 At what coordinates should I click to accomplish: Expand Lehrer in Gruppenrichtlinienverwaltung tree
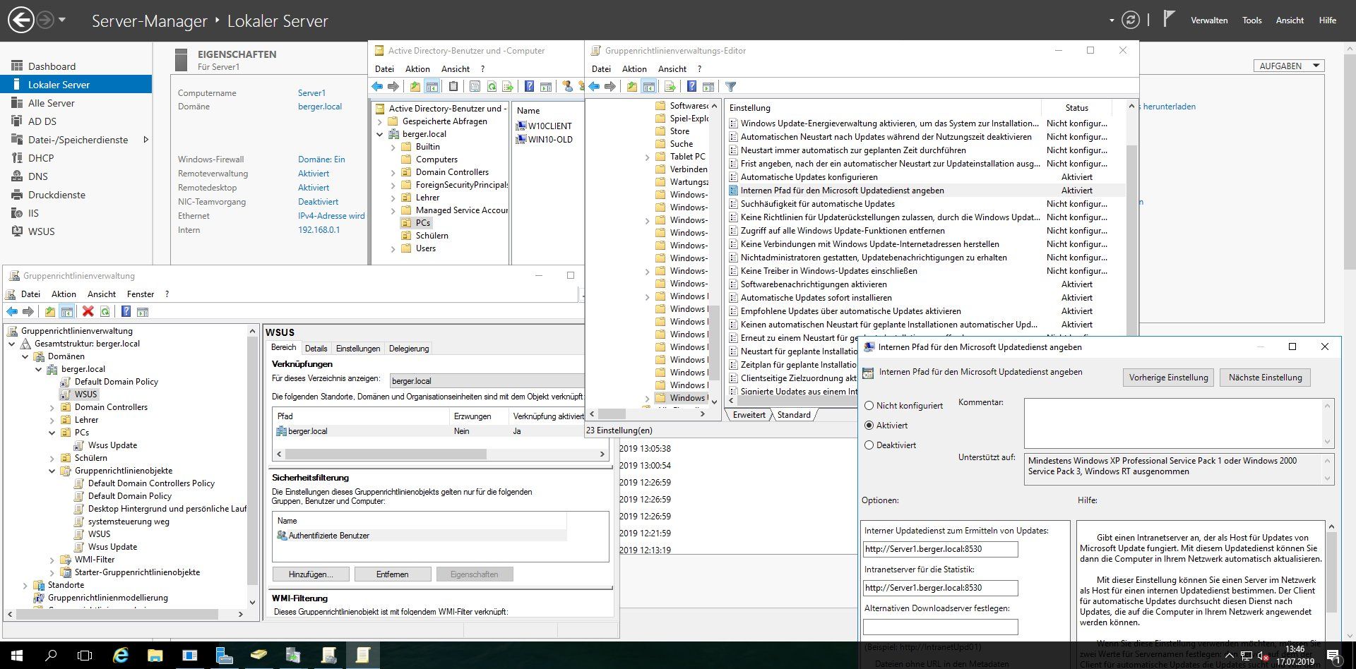coord(52,420)
